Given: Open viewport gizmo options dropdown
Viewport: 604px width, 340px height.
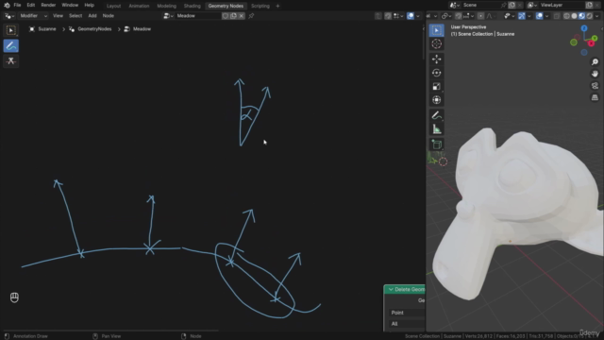Looking at the screenshot, I should 528,16.
